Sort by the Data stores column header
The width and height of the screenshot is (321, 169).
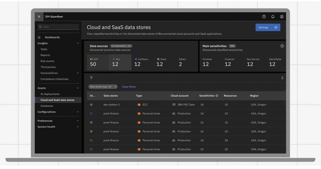pos(111,96)
